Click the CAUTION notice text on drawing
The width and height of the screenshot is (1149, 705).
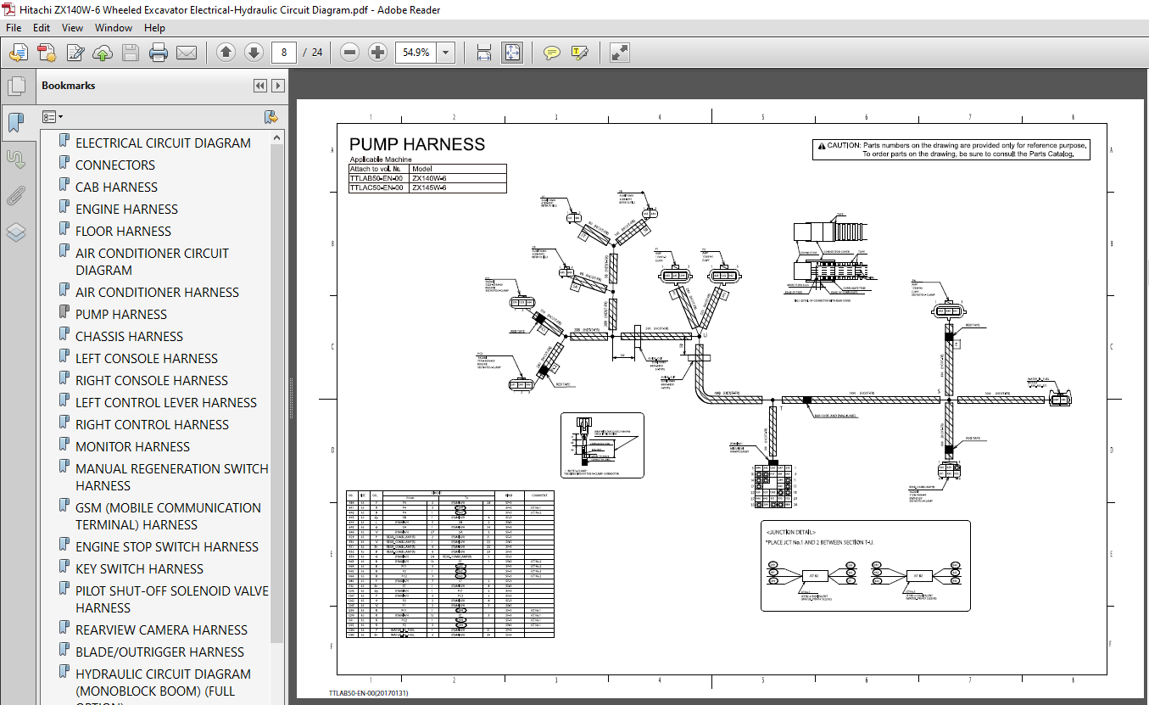tap(951, 149)
